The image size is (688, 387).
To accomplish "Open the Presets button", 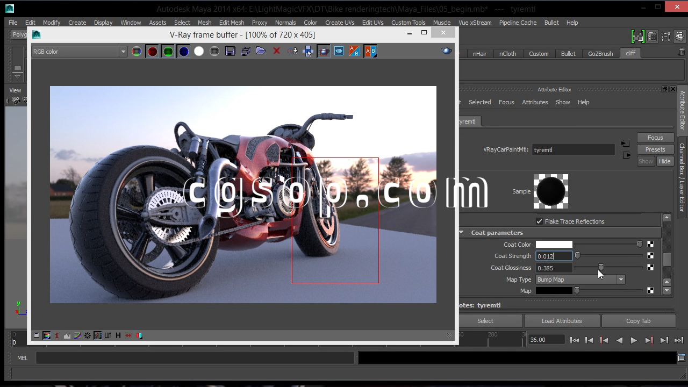I will click(655, 149).
